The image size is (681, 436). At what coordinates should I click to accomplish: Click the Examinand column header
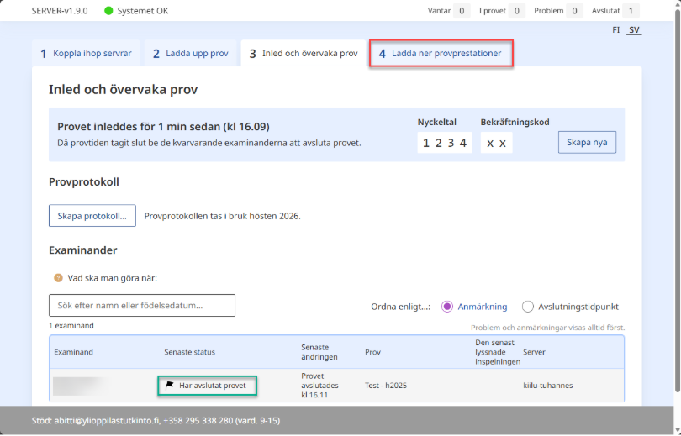[73, 352]
